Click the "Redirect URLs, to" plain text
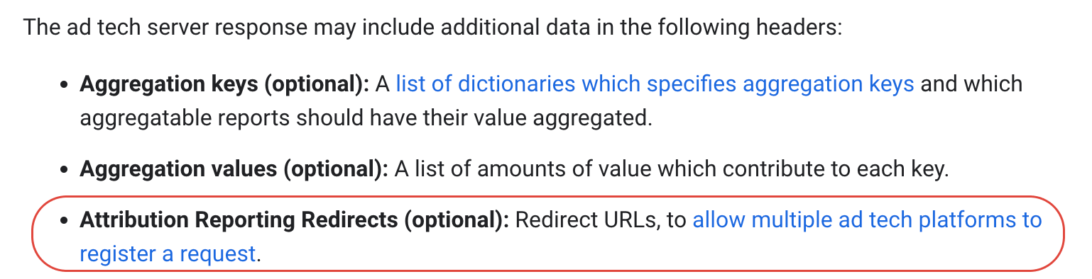This screenshot has height=279, width=1092. click(x=601, y=220)
